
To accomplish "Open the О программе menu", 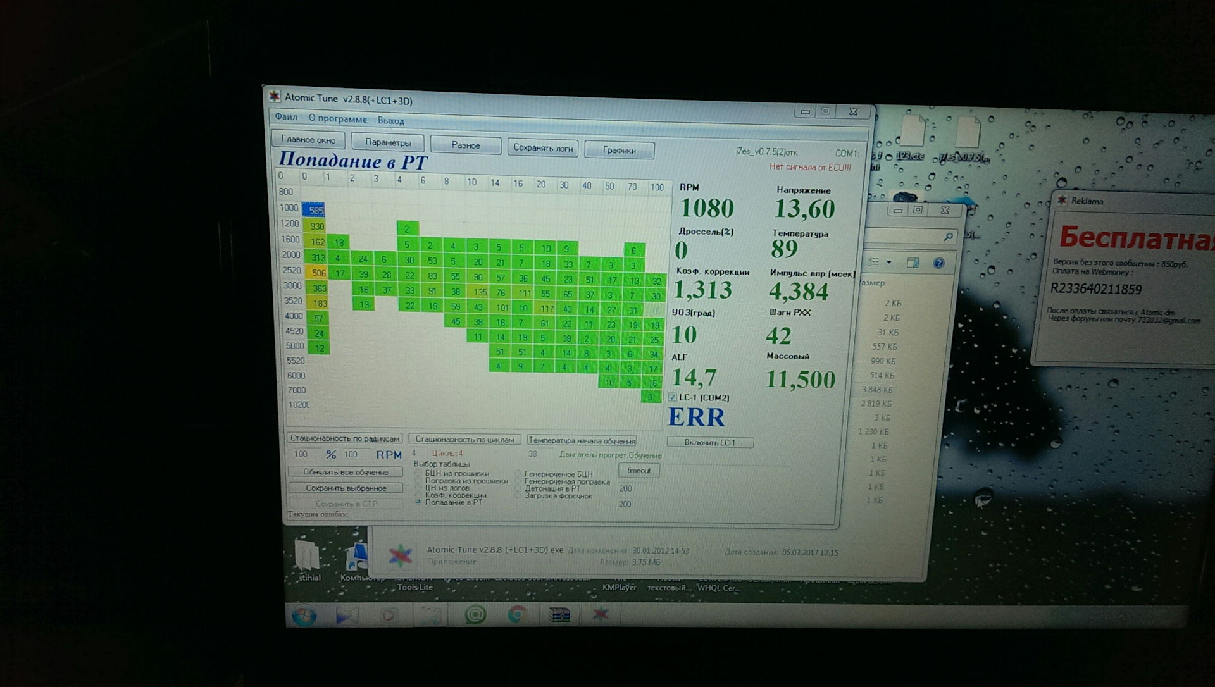I will pyautogui.click(x=337, y=119).
